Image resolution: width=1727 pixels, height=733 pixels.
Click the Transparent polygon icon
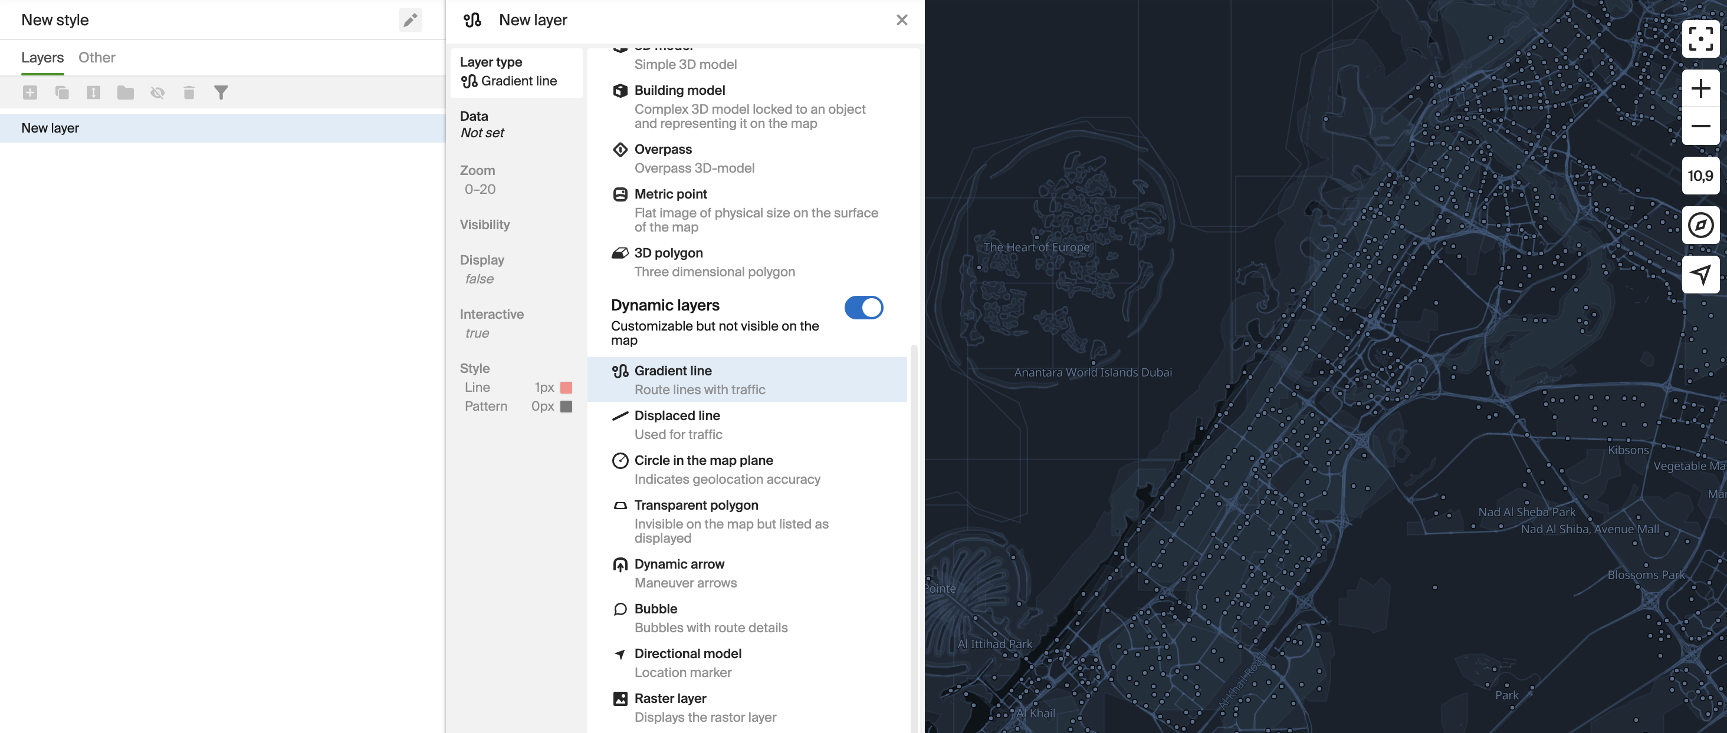click(620, 506)
